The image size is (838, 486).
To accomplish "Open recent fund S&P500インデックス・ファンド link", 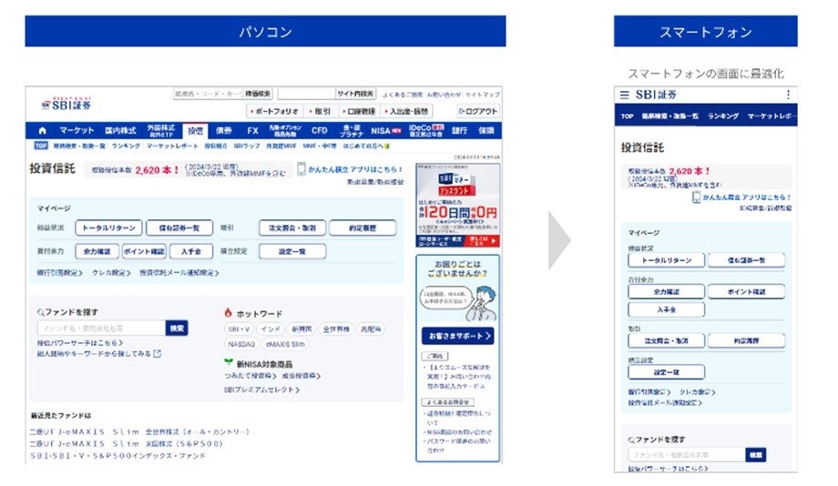I will pyautogui.click(x=118, y=456).
